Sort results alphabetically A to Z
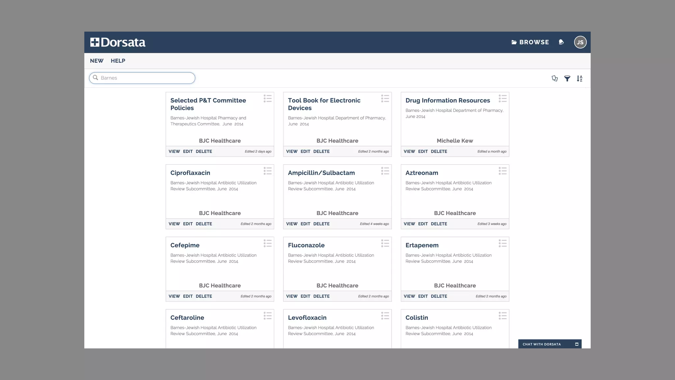Image resolution: width=675 pixels, height=380 pixels. [580, 79]
